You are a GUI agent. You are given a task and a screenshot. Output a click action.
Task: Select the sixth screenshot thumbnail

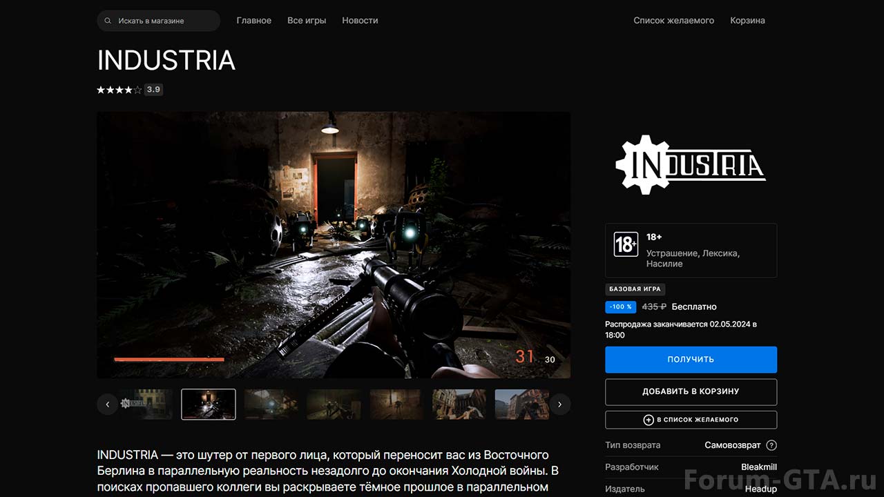(x=459, y=405)
